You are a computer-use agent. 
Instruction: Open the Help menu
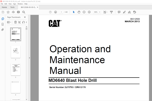point(26,4)
